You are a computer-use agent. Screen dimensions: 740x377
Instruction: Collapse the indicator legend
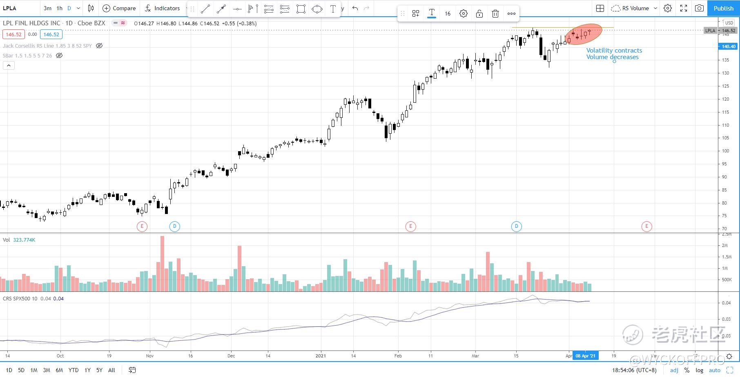pos(9,65)
